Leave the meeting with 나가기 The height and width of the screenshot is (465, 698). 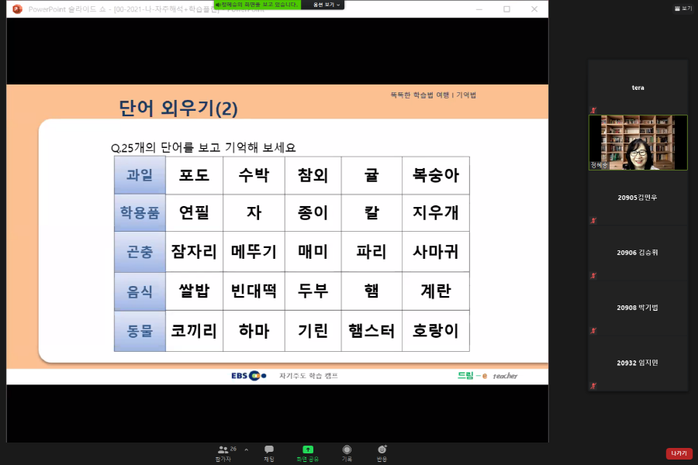679,453
